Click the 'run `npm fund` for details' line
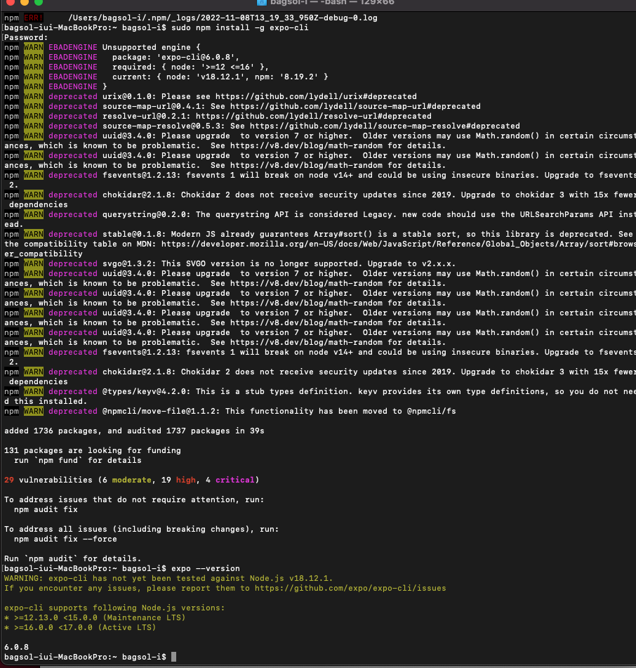Image resolution: width=636 pixels, height=668 pixels. [77, 460]
